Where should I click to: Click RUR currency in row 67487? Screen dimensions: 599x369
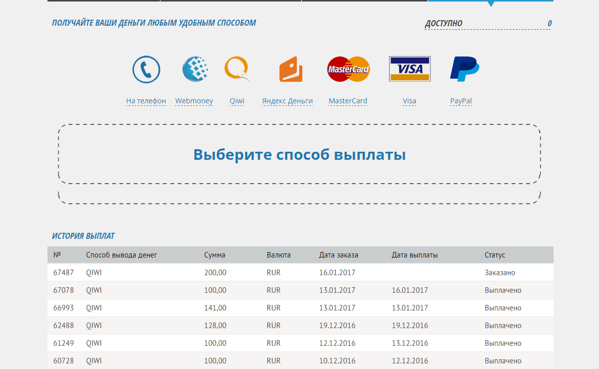[274, 272]
